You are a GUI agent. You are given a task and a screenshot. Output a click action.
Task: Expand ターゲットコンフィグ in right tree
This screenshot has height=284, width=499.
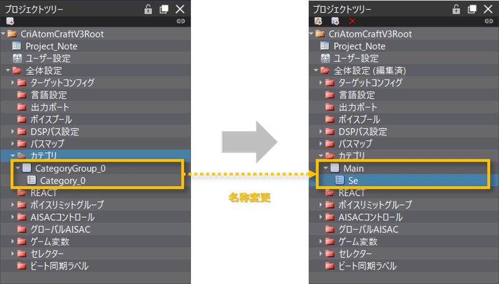pos(321,82)
